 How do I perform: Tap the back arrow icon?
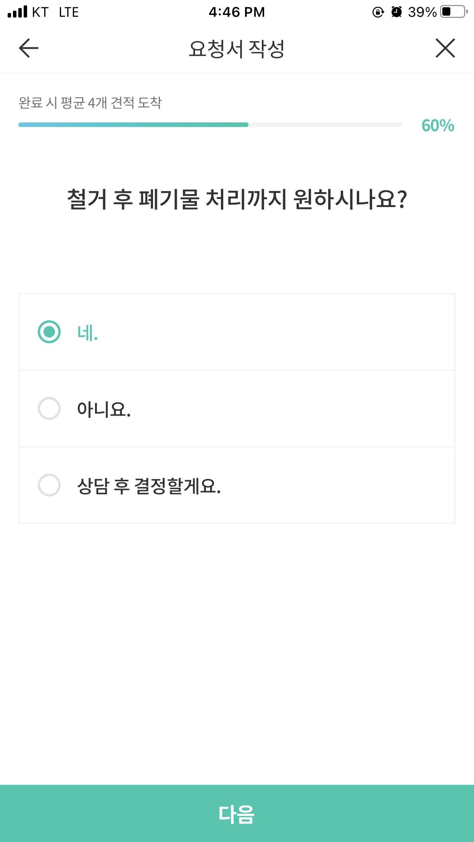[x=29, y=48]
